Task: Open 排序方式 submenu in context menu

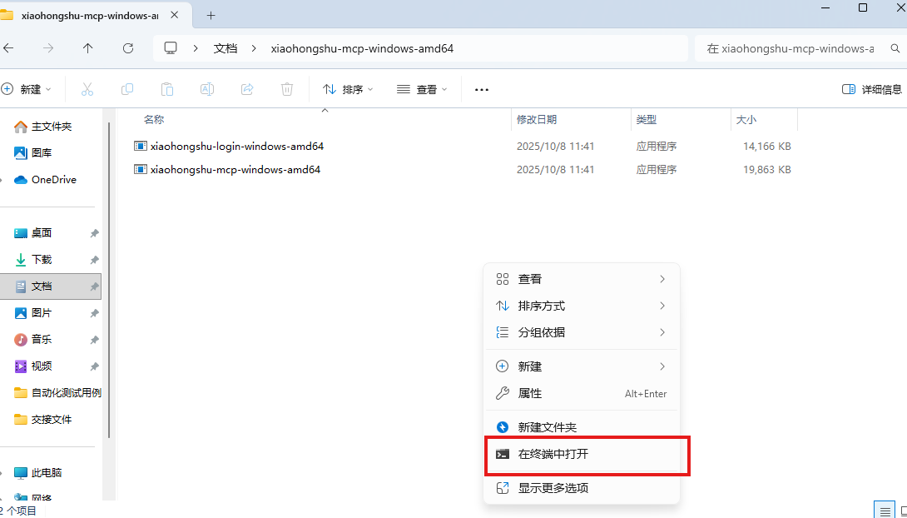Action: pyautogui.click(x=582, y=306)
